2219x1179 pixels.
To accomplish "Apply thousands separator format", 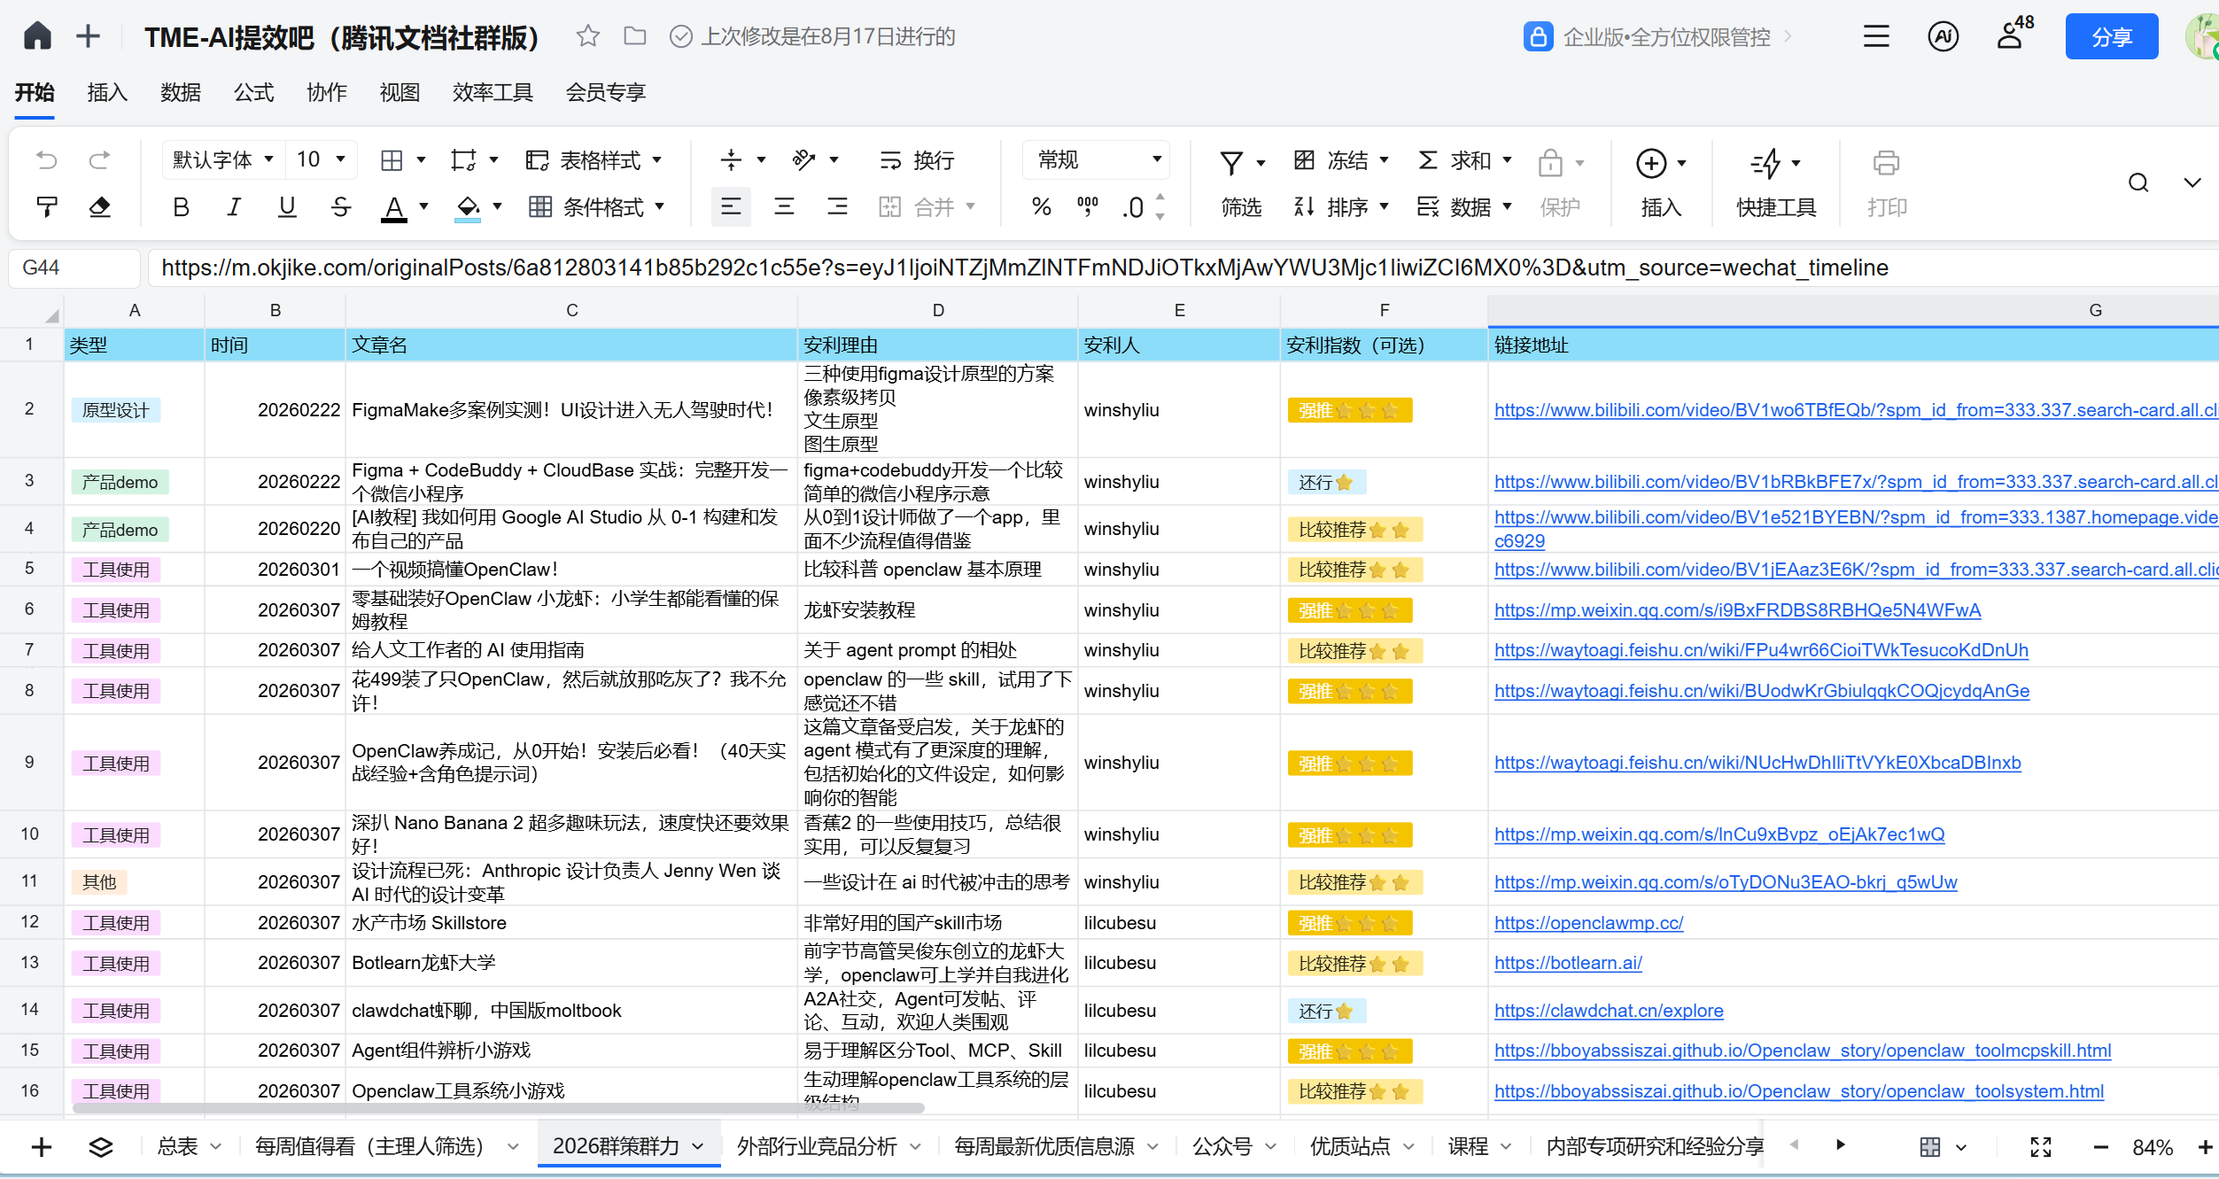I will tap(1088, 207).
